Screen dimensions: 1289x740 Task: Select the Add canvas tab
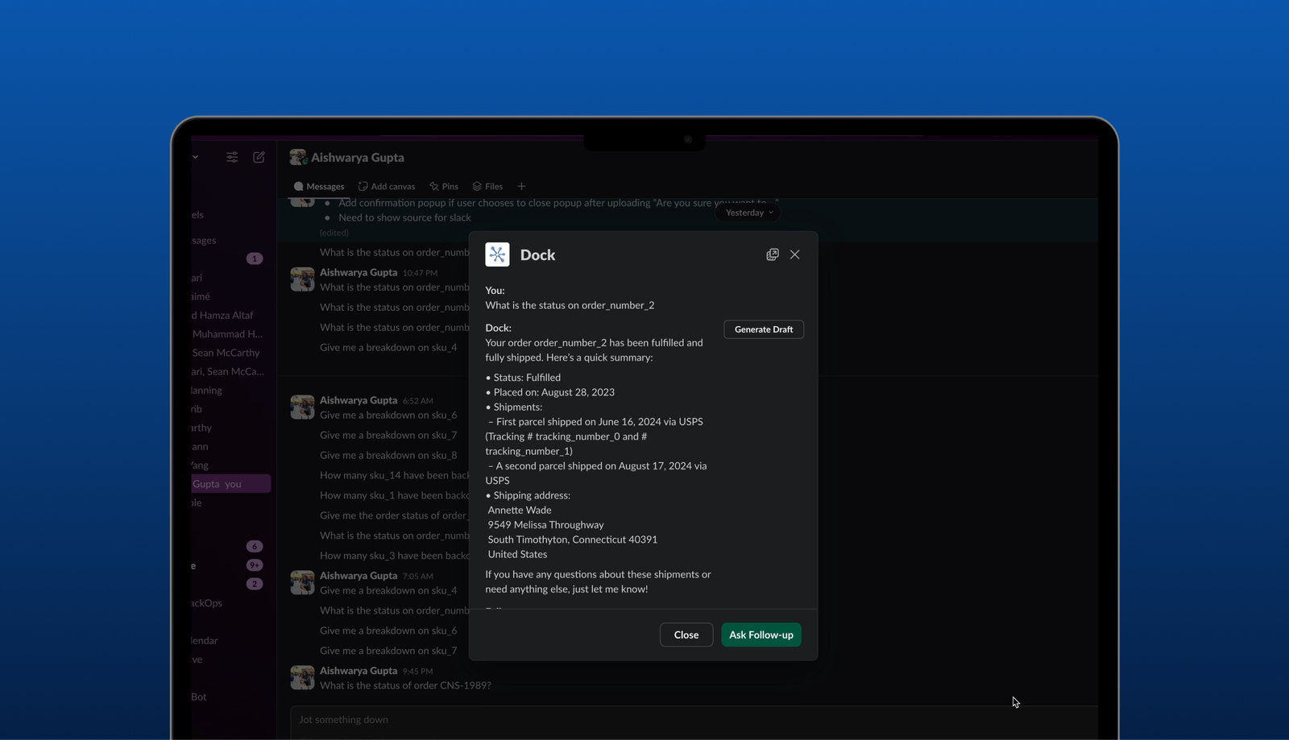(387, 186)
